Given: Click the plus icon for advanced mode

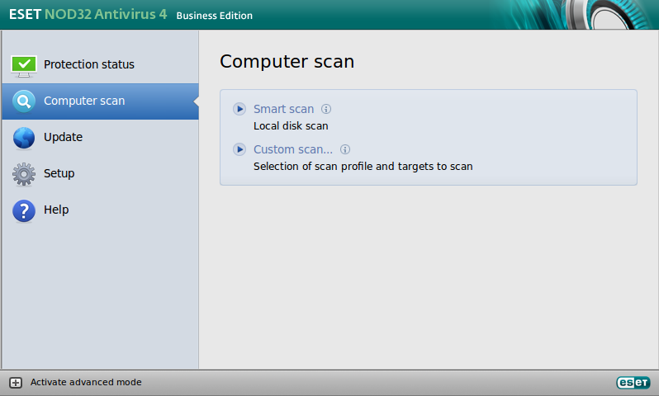Looking at the screenshot, I should (x=16, y=383).
